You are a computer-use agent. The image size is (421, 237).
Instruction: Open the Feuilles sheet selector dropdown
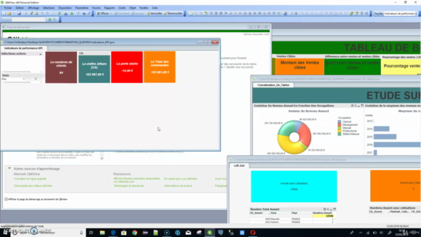(416, 13)
